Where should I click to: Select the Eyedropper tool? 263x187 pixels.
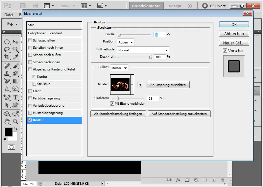(15, 57)
